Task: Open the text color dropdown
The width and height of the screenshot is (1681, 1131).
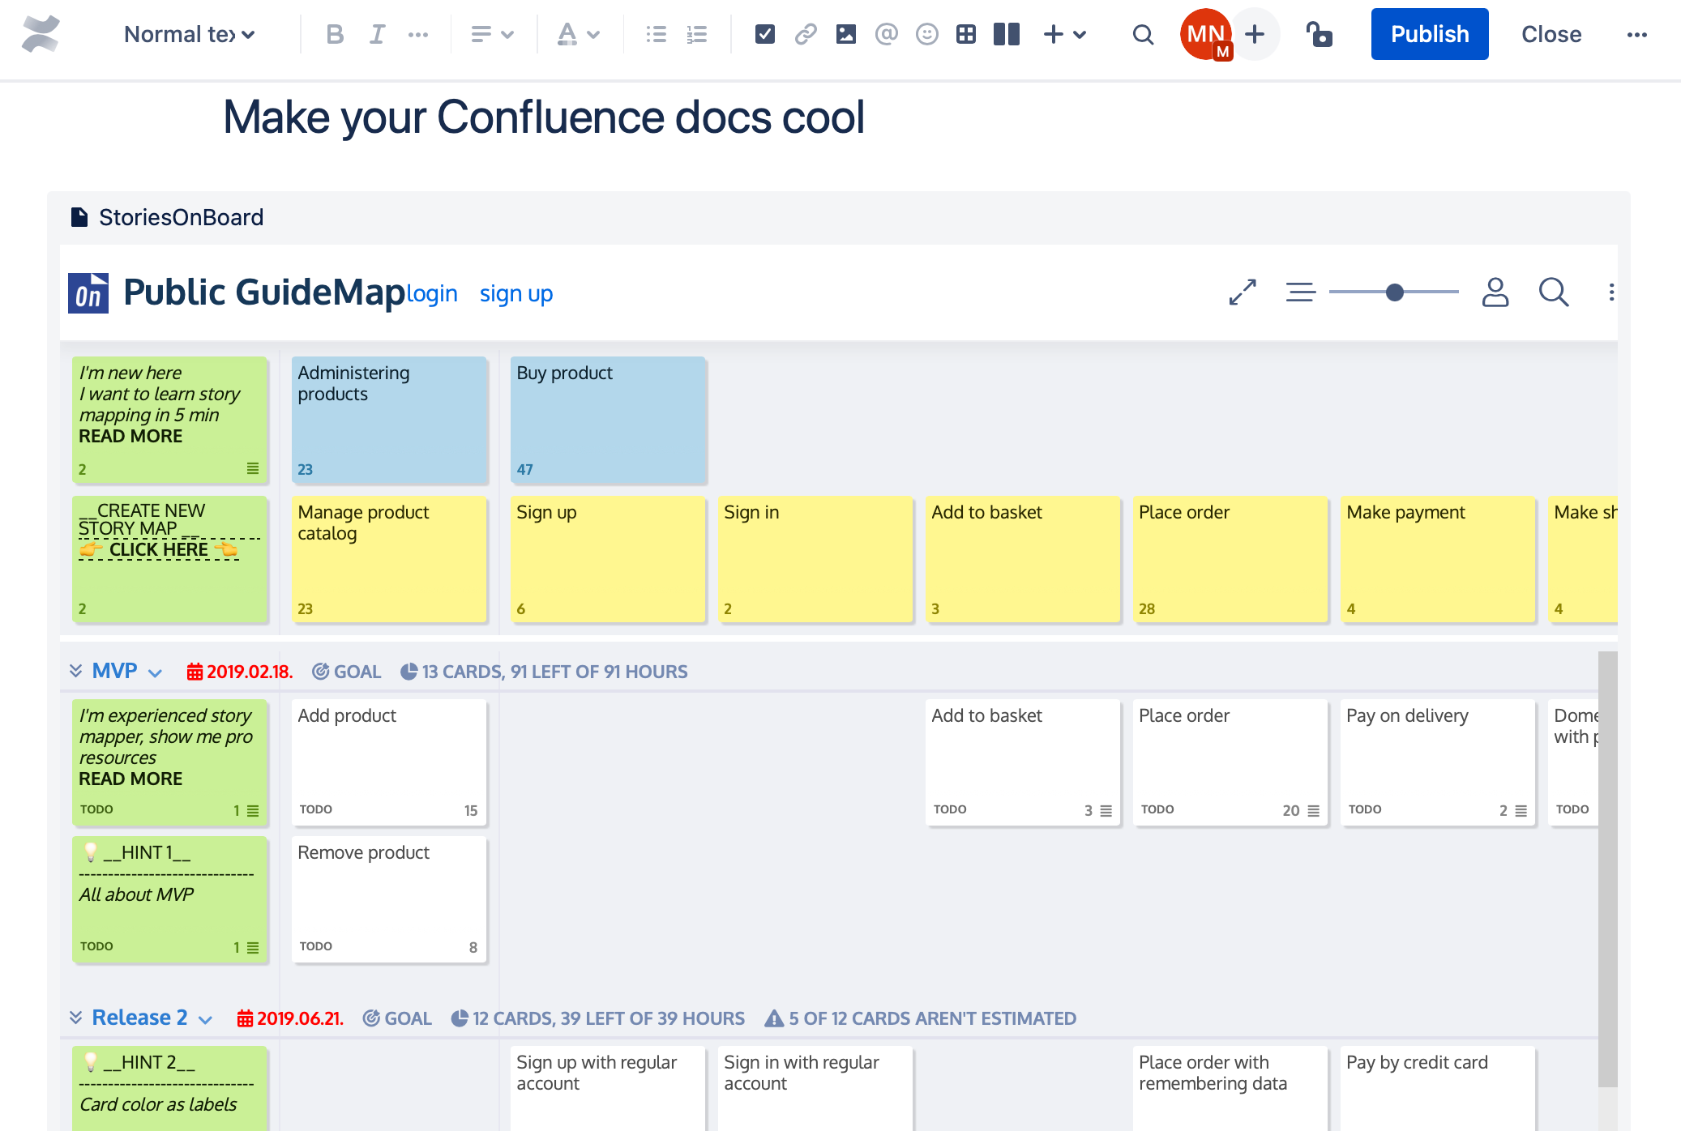Action: point(578,34)
